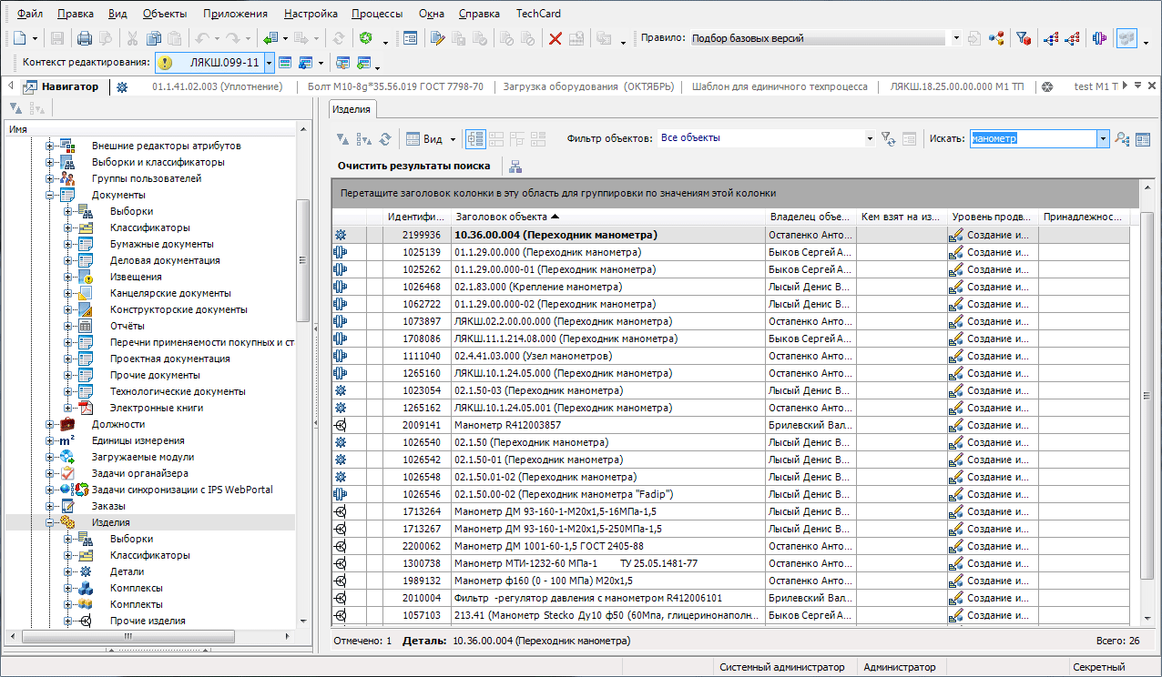Viewport: 1162px width, 677px height.
Task: Switch to the Болт М10-8g tab
Action: (x=395, y=86)
